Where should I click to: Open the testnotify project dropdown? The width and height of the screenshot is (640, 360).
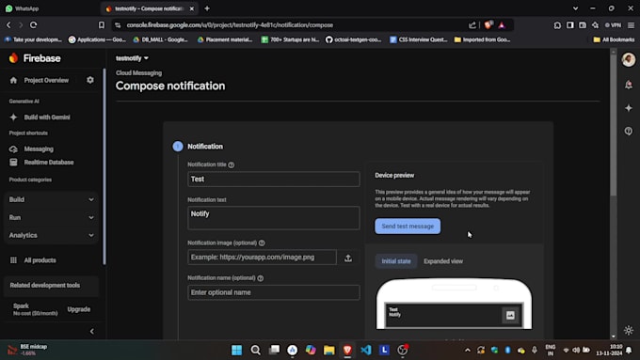tap(132, 58)
